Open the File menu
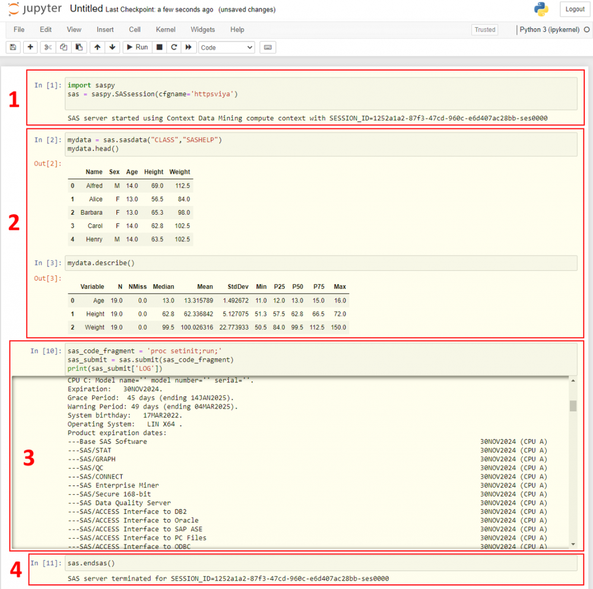 19,30
